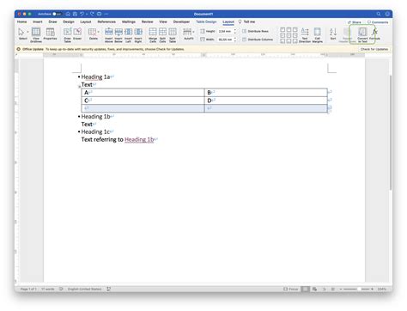Sort the table contents
This screenshot has height=311, width=407.
(333, 34)
